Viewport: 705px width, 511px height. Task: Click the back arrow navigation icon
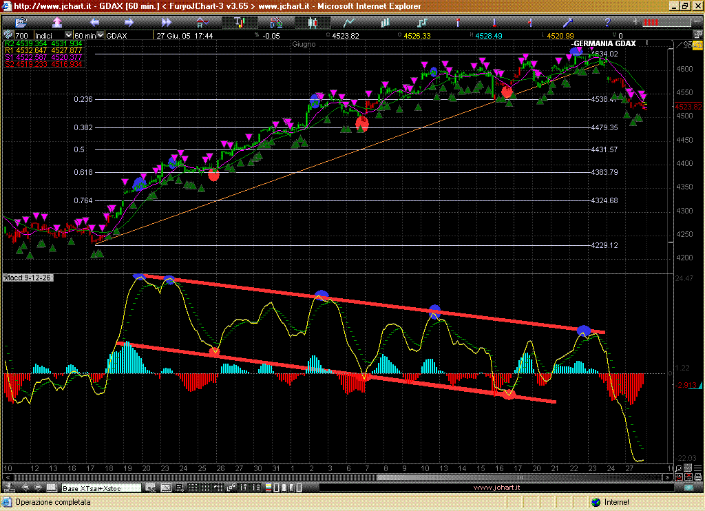click(94, 23)
